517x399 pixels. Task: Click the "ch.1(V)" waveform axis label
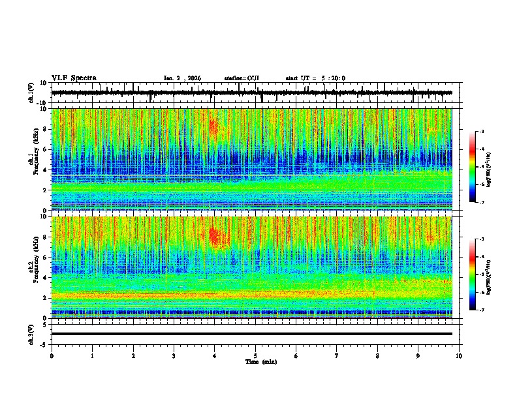pos(31,93)
